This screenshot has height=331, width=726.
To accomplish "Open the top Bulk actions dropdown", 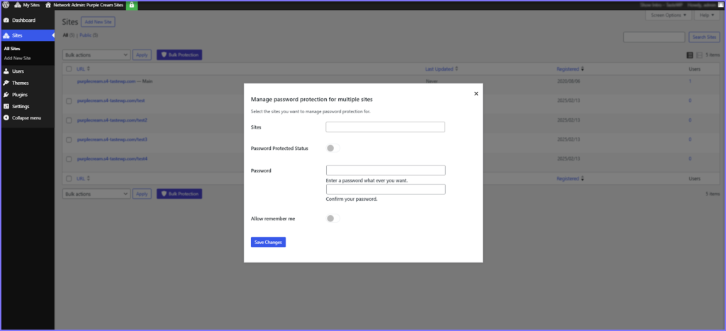I will click(96, 54).
